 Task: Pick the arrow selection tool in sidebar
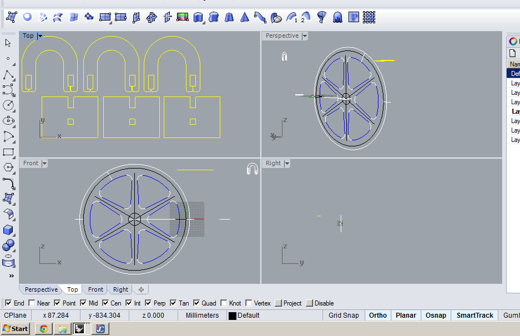[8, 43]
